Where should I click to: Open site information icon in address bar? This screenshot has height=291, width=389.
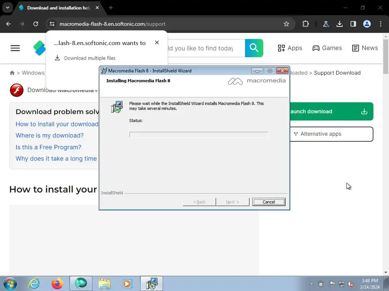(52, 24)
